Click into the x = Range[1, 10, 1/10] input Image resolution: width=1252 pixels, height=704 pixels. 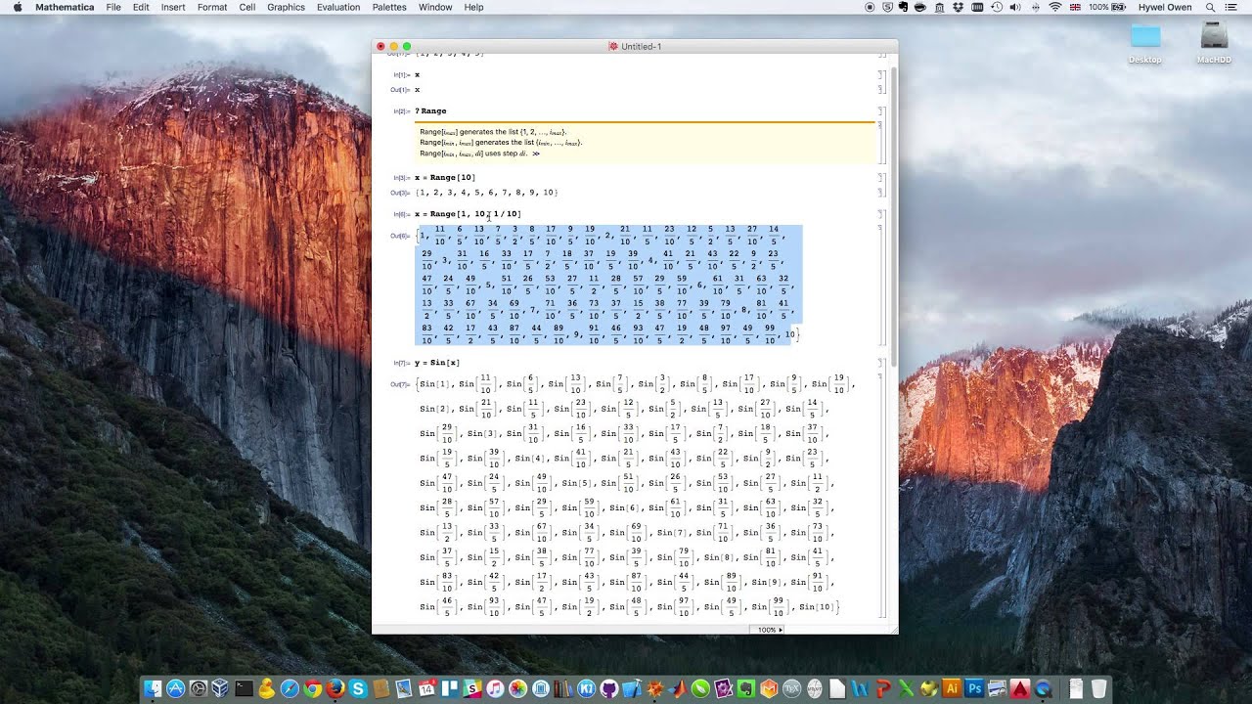[x=468, y=214]
